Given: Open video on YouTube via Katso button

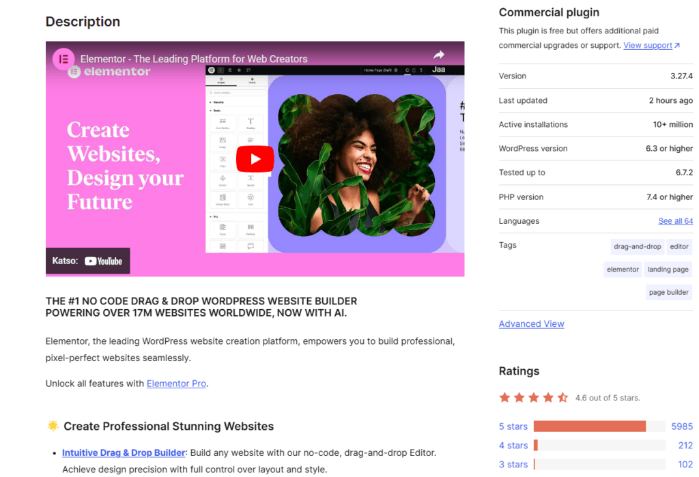Looking at the screenshot, I should (87, 261).
